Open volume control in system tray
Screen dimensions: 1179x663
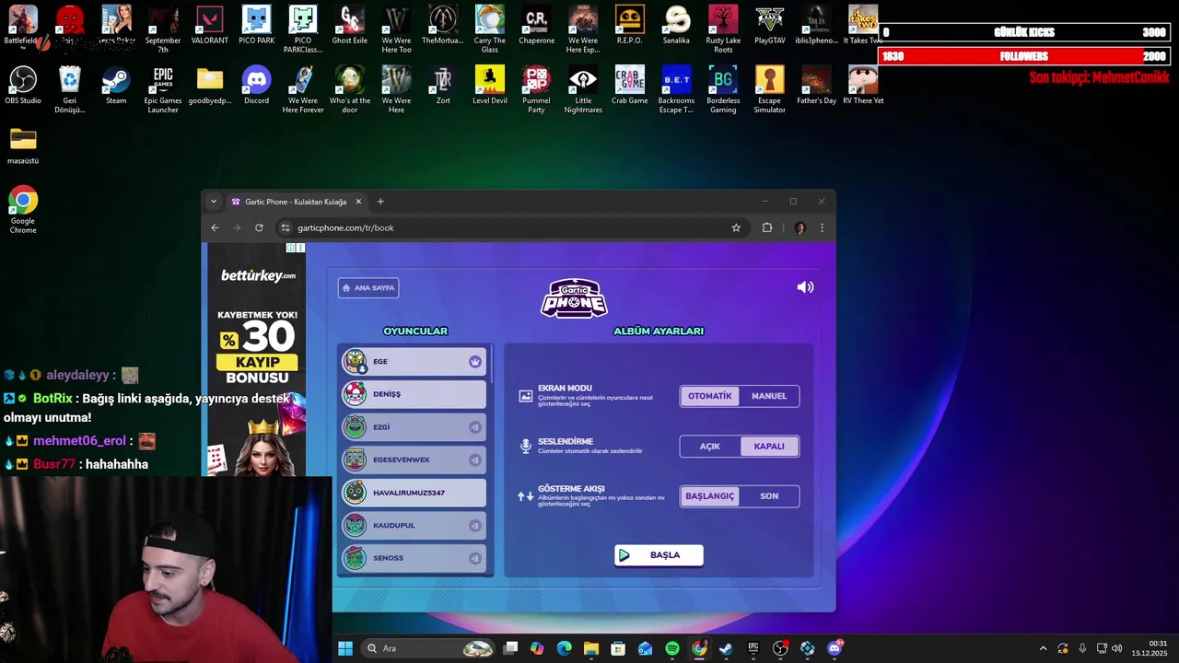pyautogui.click(x=1117, y=648)
